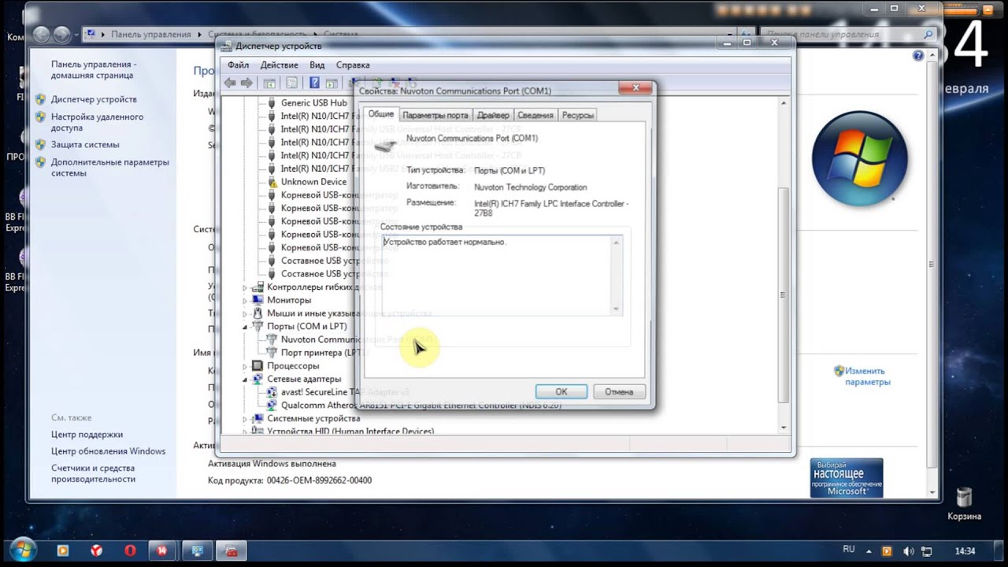
Task: Click Отмена in the properties dialog
Action: [x=619, y=391]
